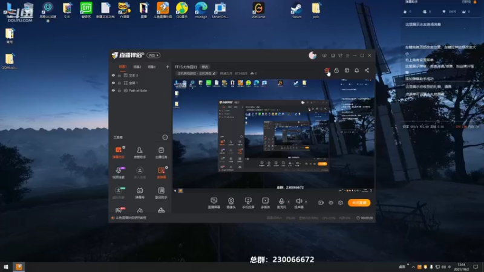Click the record video icon beside start button
This screenshot has height=272, width=484.
(x=321, y=202)
